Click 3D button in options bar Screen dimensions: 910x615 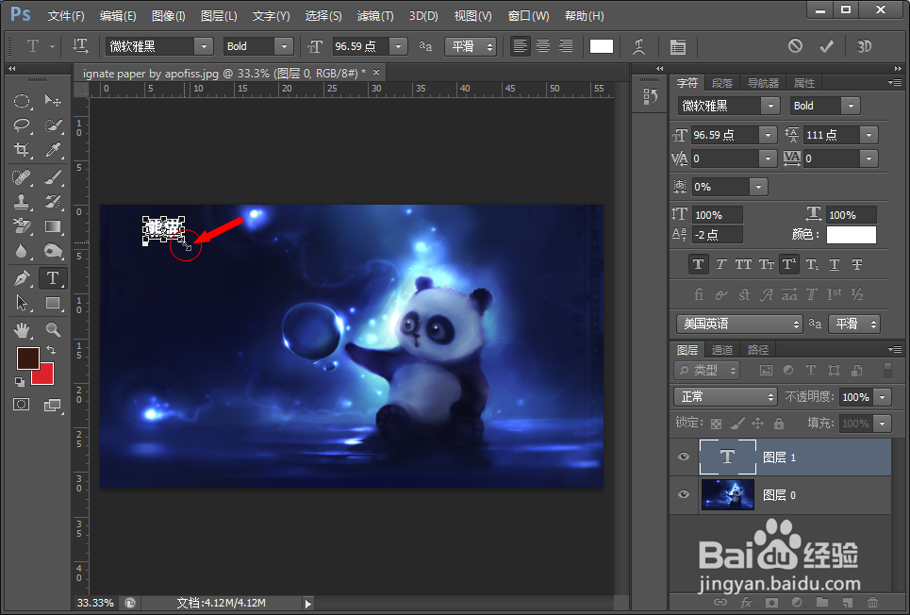[864, 46]
